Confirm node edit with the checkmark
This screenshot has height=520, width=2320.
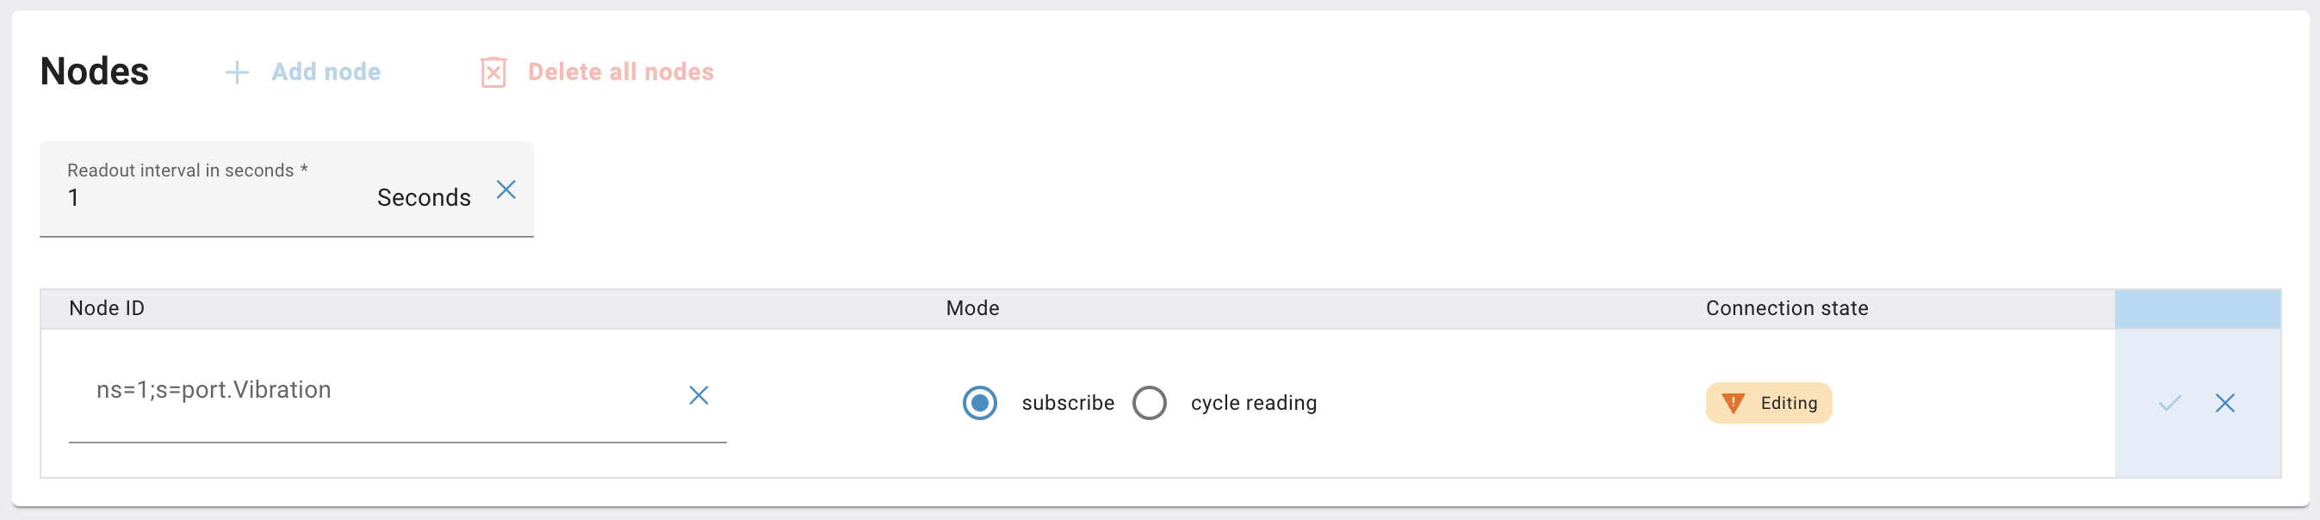(2169, 403)
